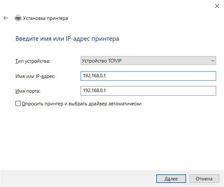Click the printer icon beside Установка принтера
The width and height of the screenshot is (224, 187).
(18, 18)
